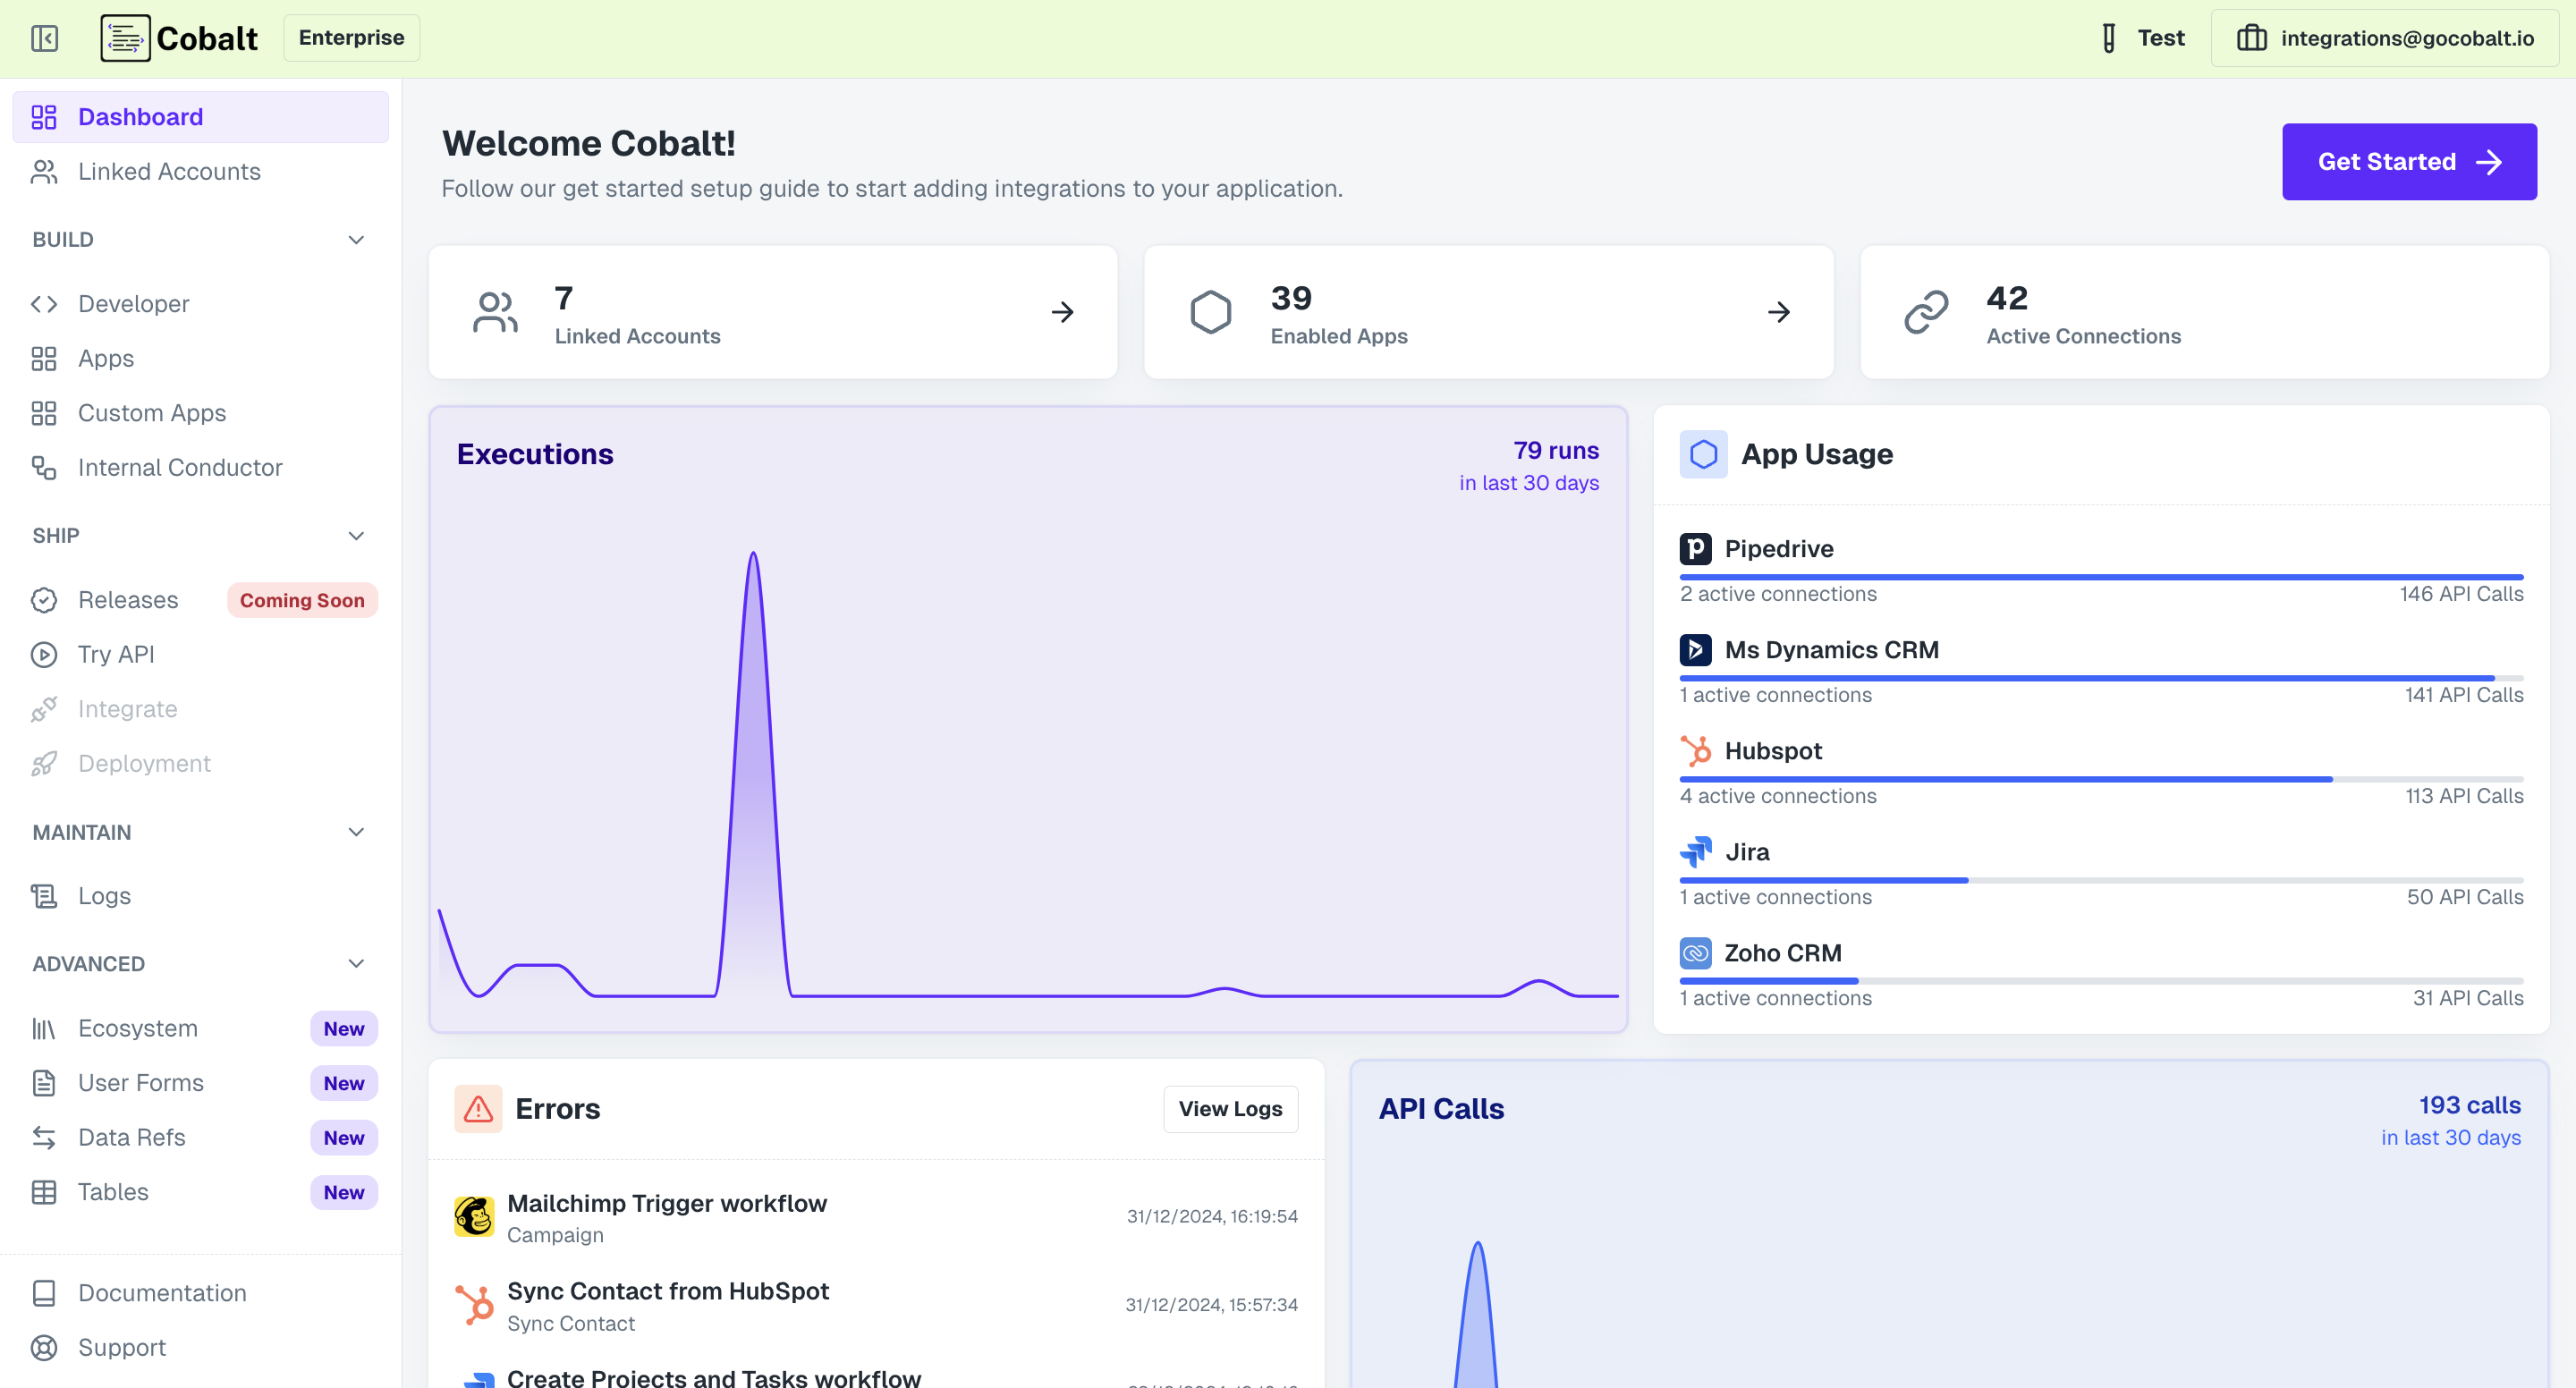Viewport: 2576px width, 1388px height.
Task: Click the Developer code brackets icon
Action: tap(44, 304)
